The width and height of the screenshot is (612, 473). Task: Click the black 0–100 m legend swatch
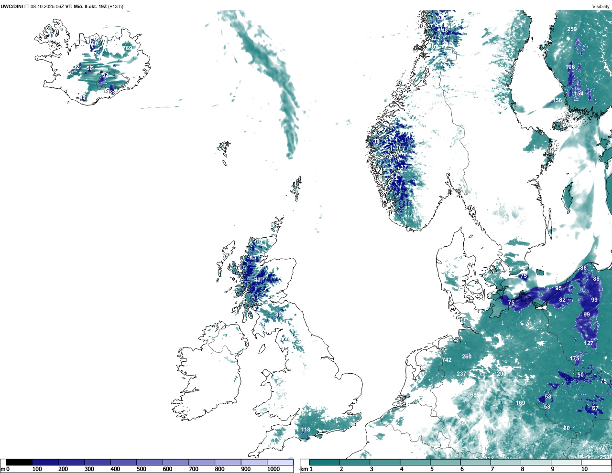19,462
